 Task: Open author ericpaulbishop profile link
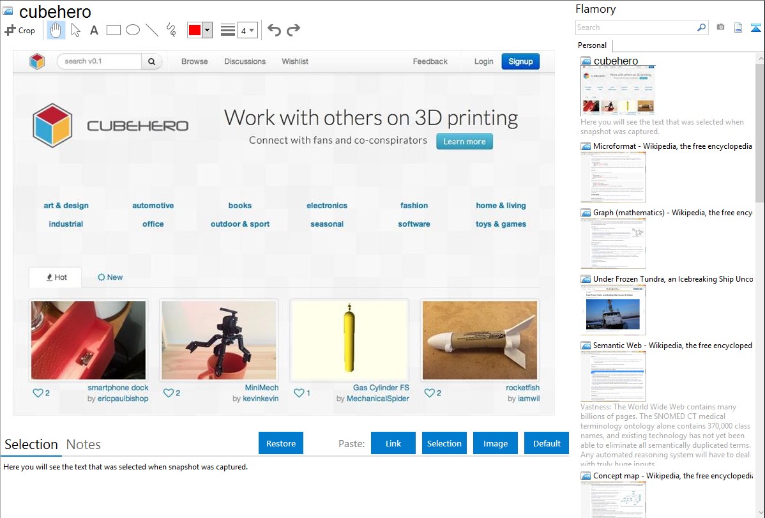pos(123,399)
